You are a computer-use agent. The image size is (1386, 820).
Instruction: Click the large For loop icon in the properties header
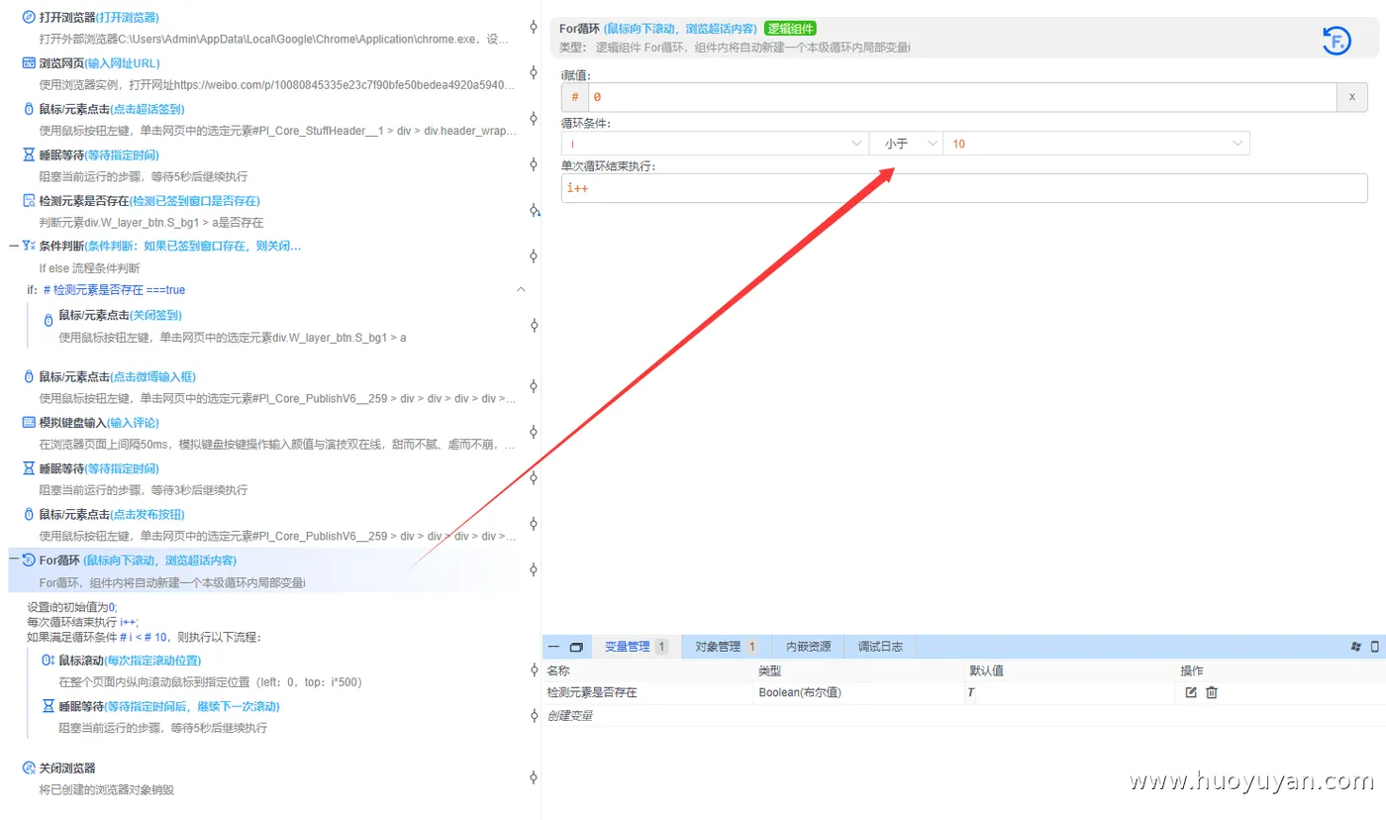pyautogui.click(x=1337, y=40)
